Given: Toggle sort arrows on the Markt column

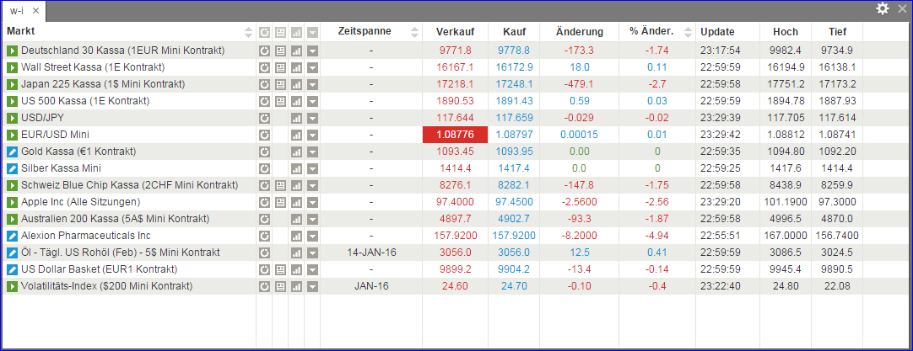Looking at the screenshot, I should (x=248, y=32).
